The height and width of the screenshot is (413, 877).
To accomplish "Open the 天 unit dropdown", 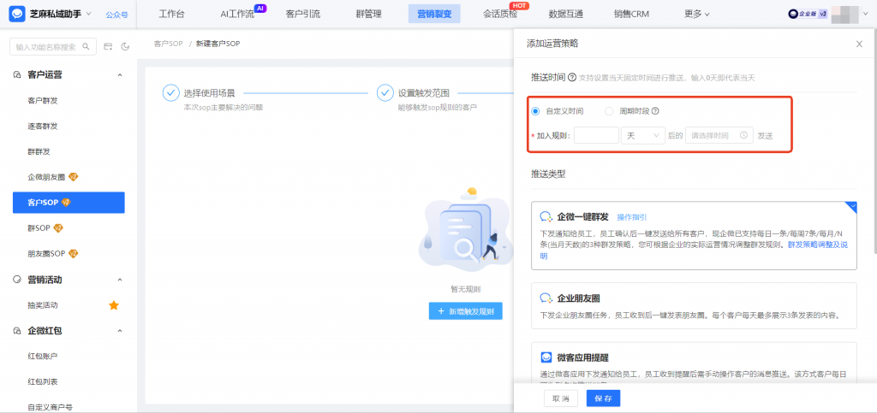I will 643,135.
